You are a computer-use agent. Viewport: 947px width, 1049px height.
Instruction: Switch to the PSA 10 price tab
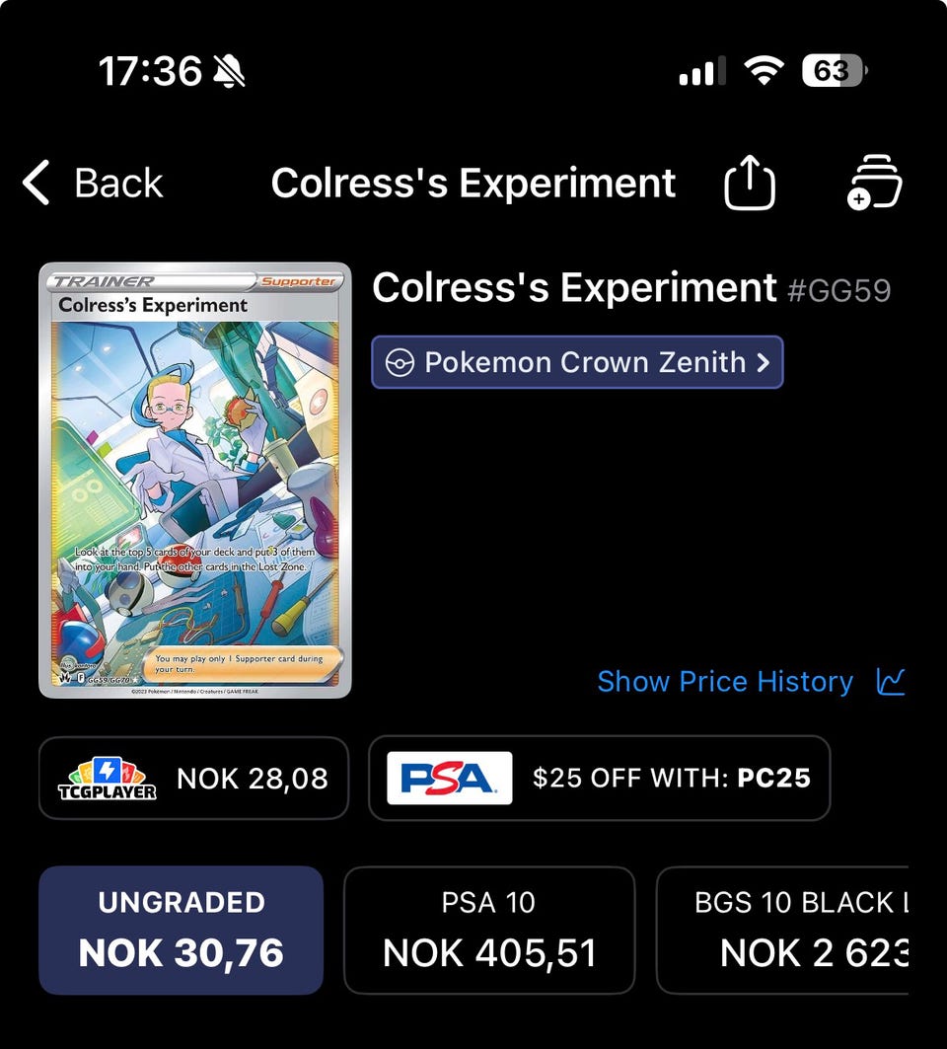click(x=489, y=930)
